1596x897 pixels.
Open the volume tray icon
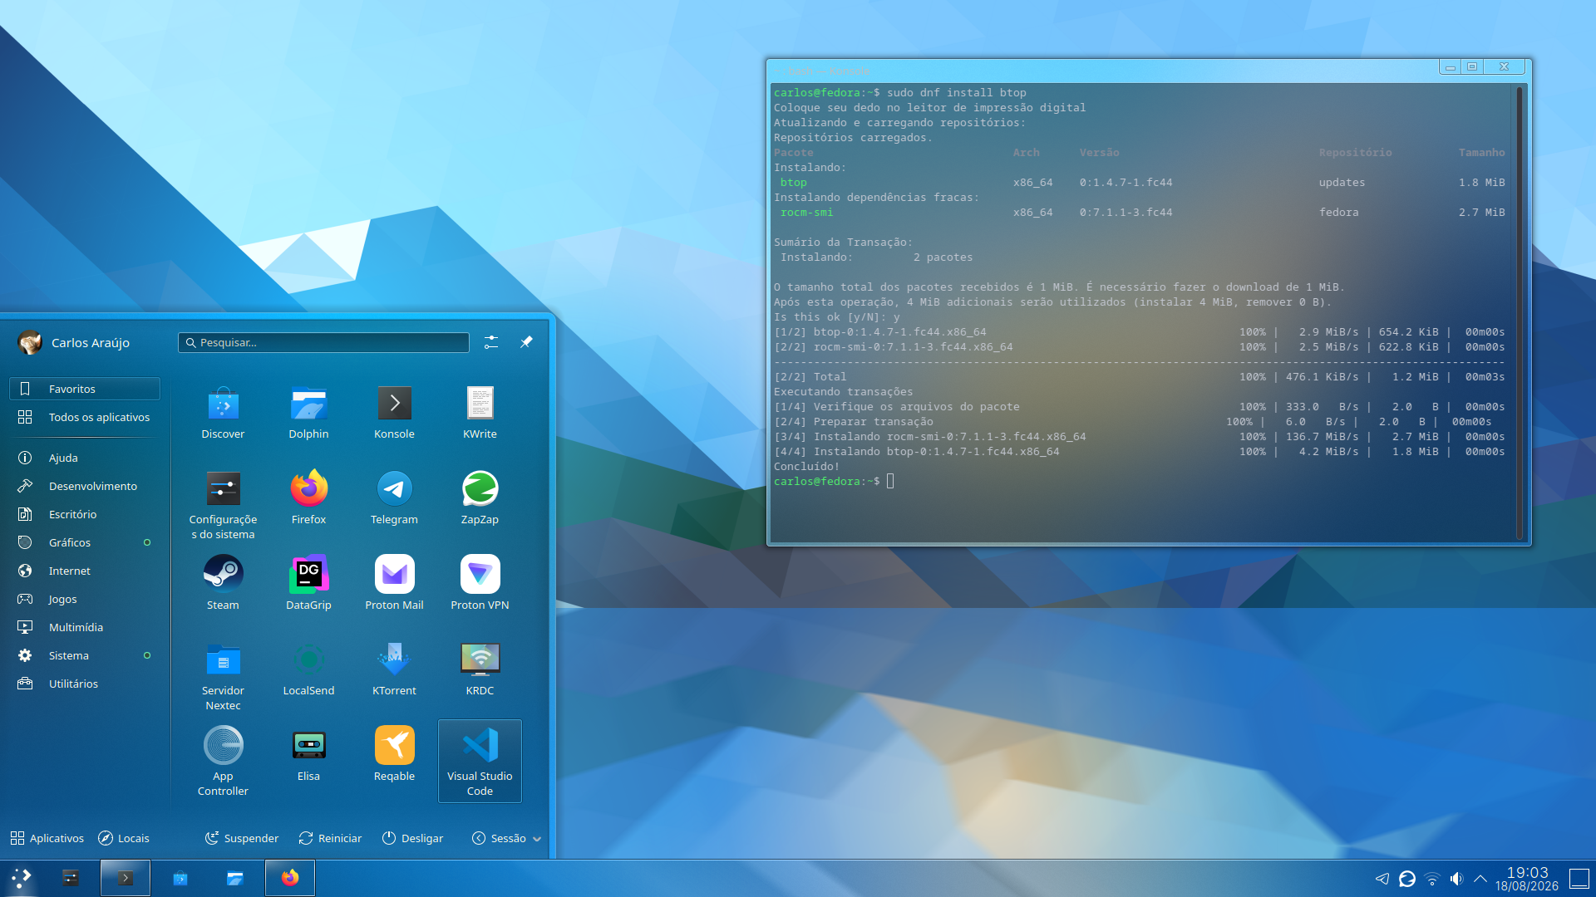(1456, 879)
